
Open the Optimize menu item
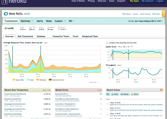click(x=25, y=21)
